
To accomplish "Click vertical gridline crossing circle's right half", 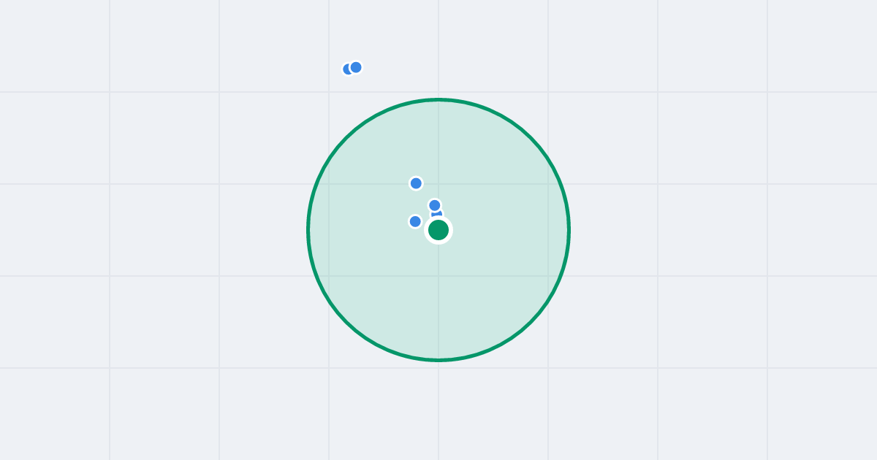I will [x=548, y=230].
